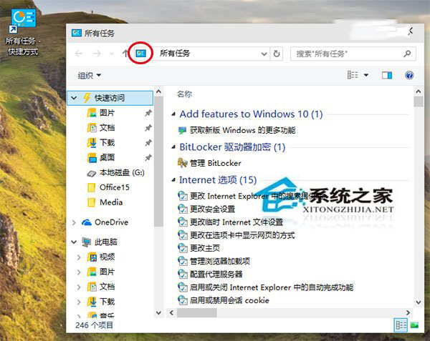Click the search magnifier icon

tap(407, 54)
